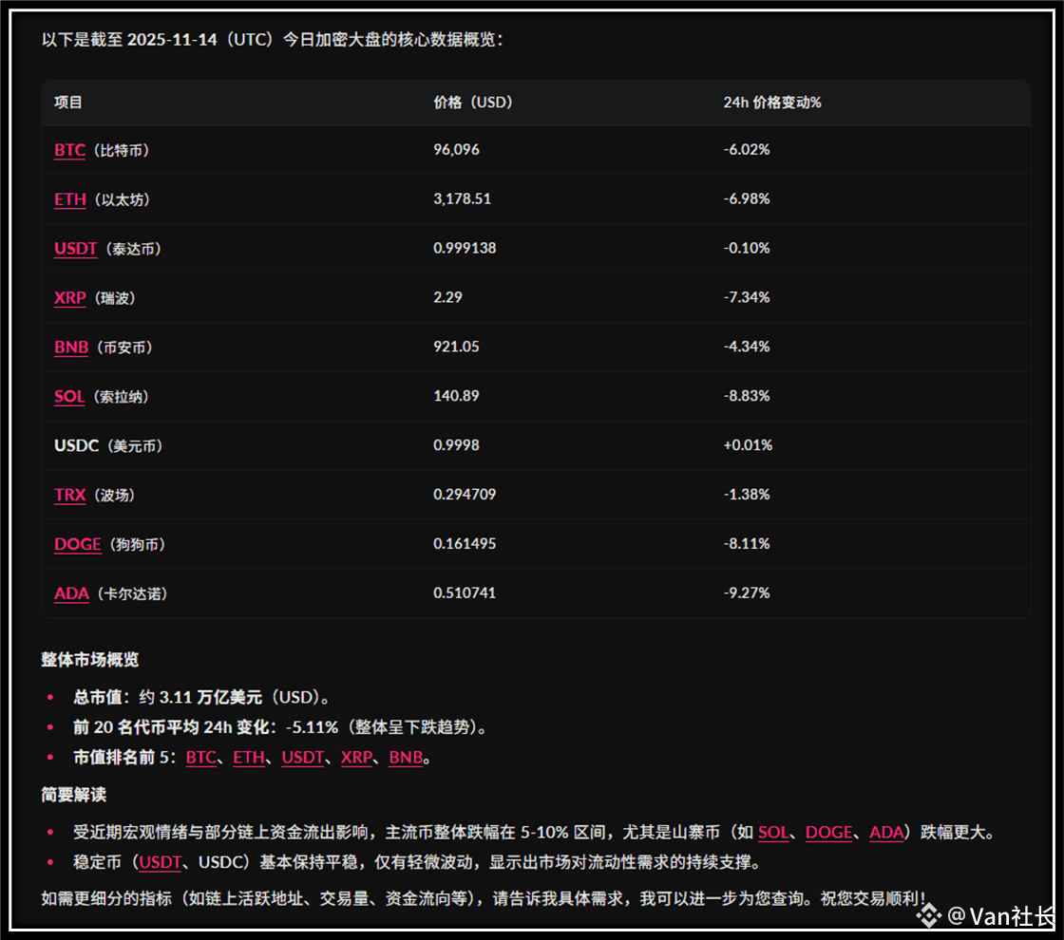Select the TRX price 0.294709
This screenshot has height=940, width=1064.
point(465,495)
